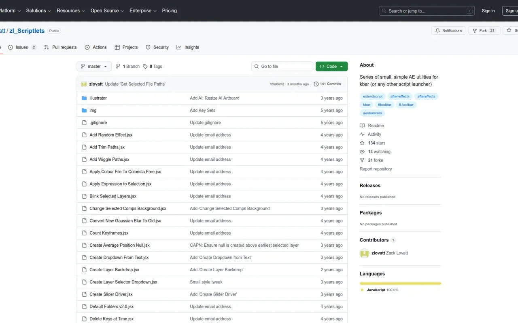Click the file icon for .gitignore
The height and width of the screenshot is (323, 518).
point(84,123)
